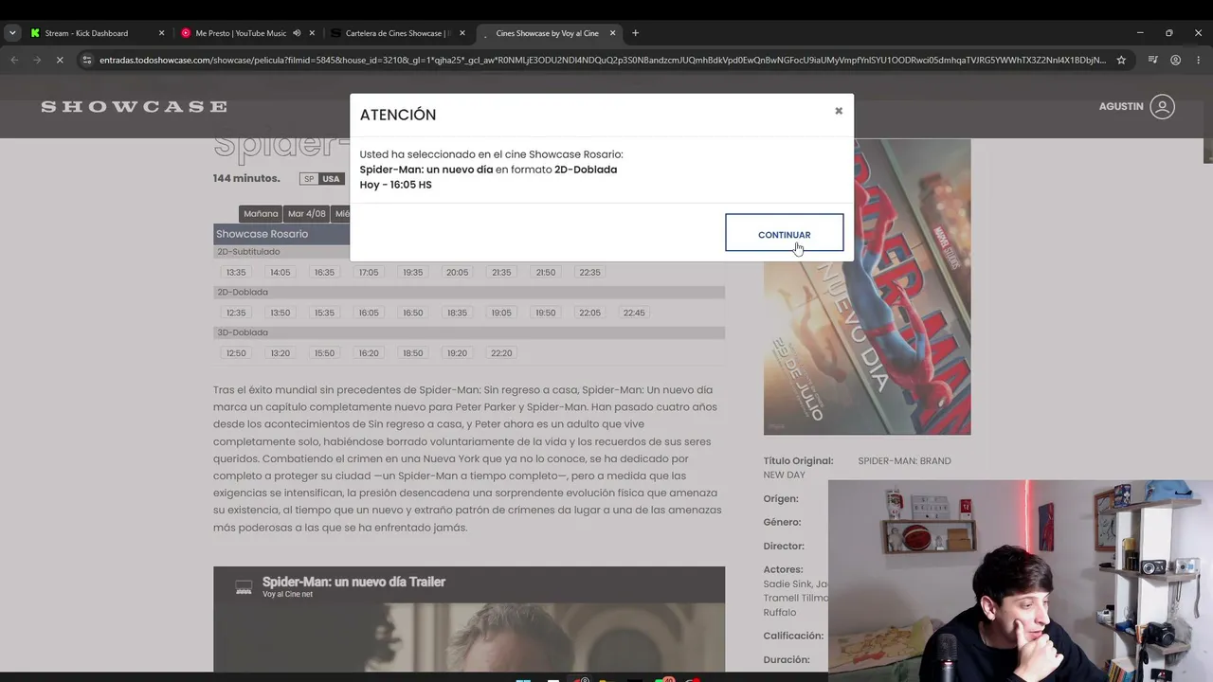The height and width of the screenshot is (682, 1213).
Task: Select the 13:20 3D-Doblada showtime
Action: point(281,353)
